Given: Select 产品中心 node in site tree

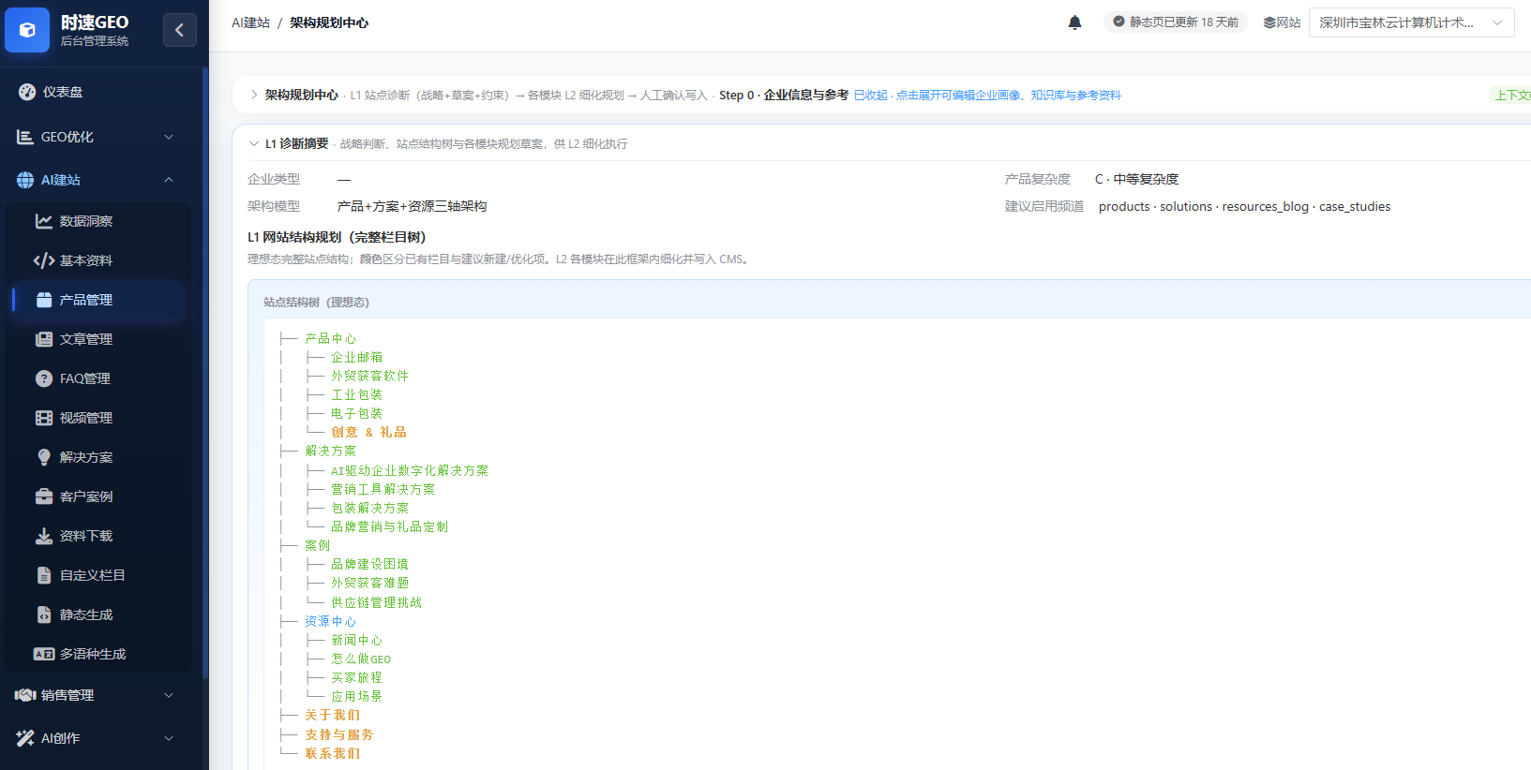Looking at the screenshot, I should 331,338.
